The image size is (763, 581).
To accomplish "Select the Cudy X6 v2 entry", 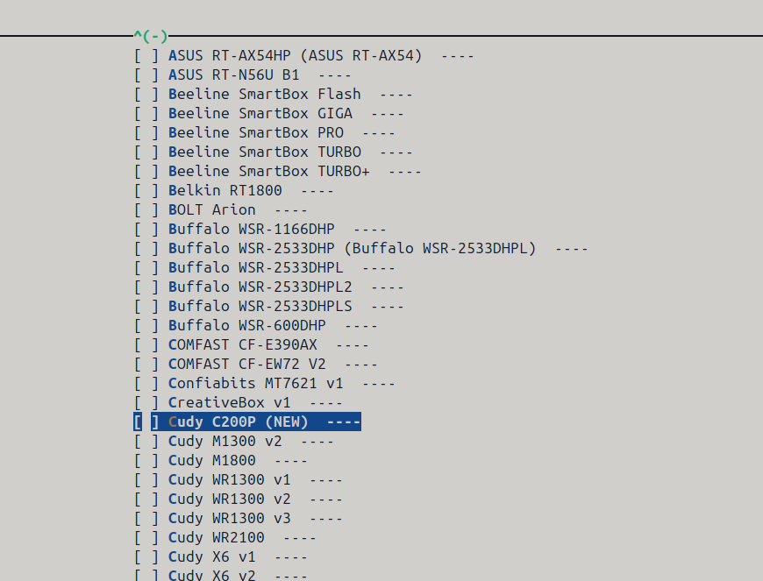I will tap(220, 575).
